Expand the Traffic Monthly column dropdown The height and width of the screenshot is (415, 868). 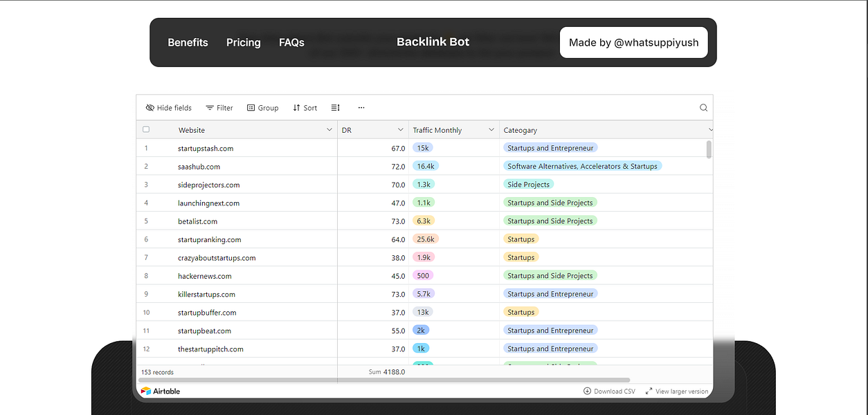tap(491, 130)
